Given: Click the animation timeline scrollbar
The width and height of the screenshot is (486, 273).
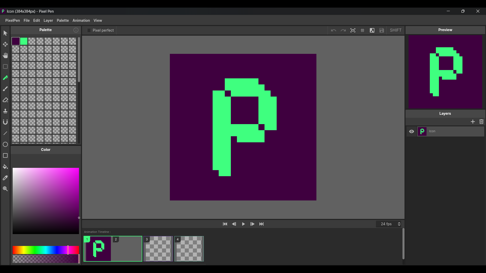Looking at the screenshot, I should click(x=403, y=244).
